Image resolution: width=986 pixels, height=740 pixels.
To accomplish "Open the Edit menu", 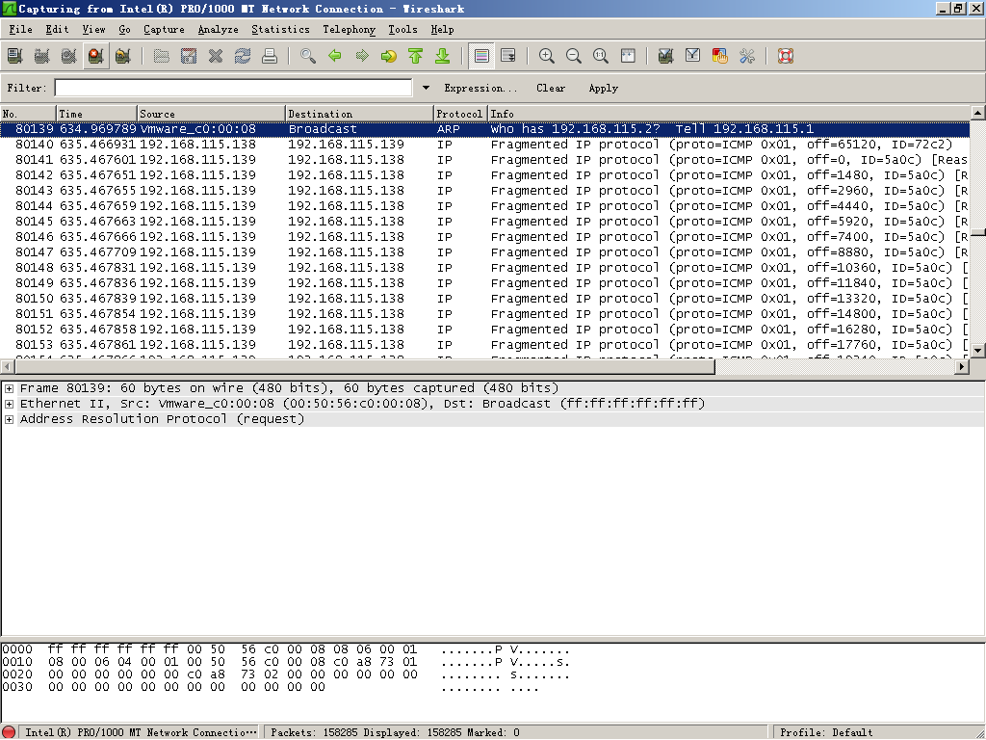I will [x=57, y=29].
